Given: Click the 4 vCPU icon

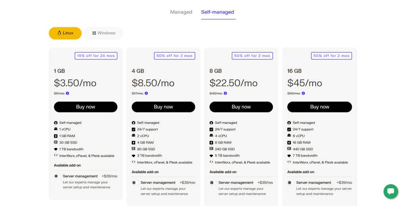Looking at the screenshot, I should pyautogui.click(x=211, y=136).
